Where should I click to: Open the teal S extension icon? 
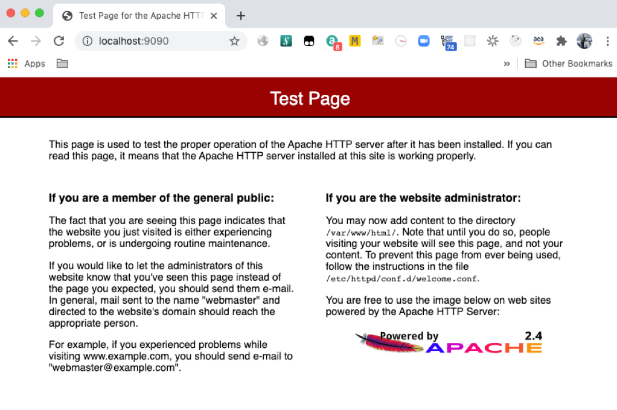286,41
